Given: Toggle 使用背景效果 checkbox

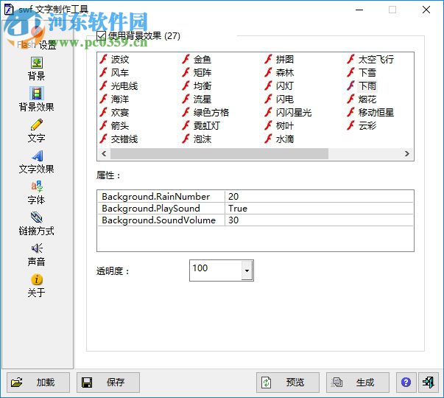Looking at the screenshot, I should click(x=101, y=35).
